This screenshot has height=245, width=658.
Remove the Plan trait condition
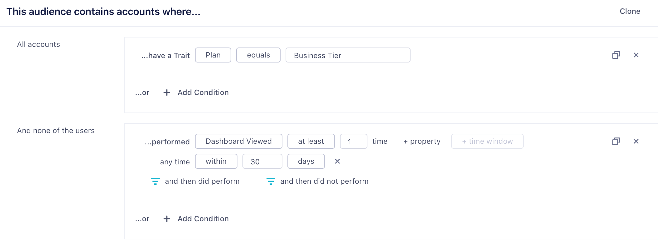point(636,55)
